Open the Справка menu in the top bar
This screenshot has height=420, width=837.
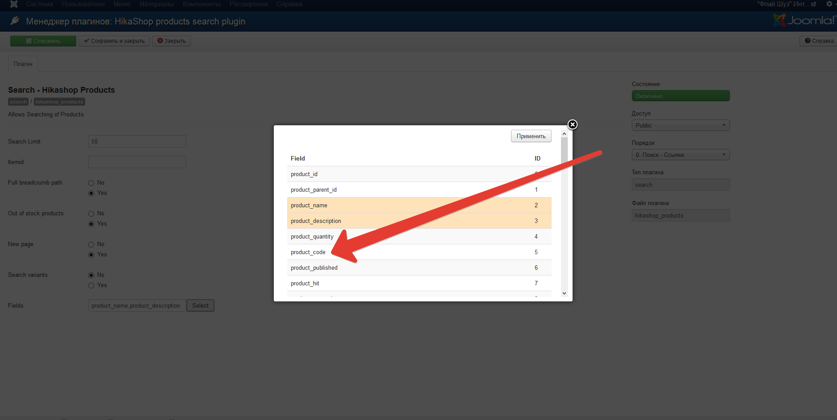[289, 4]
